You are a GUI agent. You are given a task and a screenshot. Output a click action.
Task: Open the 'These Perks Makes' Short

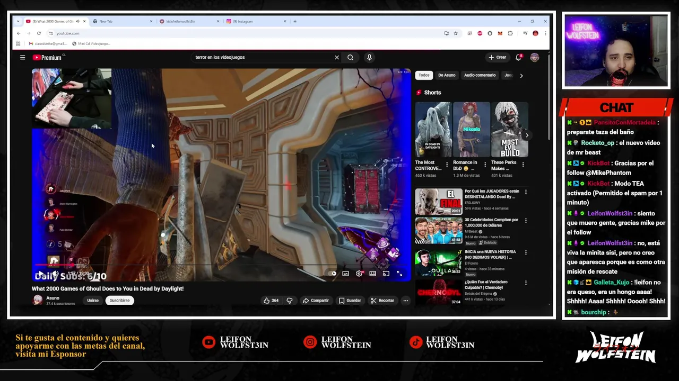point(509,130)
